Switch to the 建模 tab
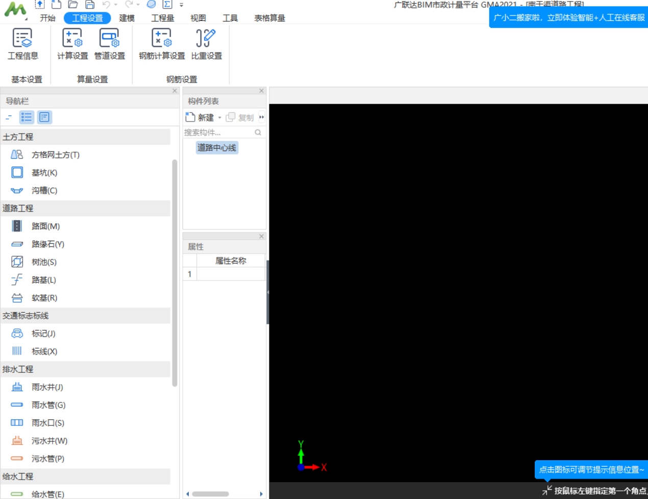The width and height of the screenshot is (648, 499). coord(127,18)
